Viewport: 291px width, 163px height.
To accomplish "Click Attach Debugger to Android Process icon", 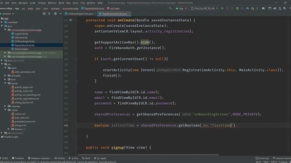I will [252, 8].
